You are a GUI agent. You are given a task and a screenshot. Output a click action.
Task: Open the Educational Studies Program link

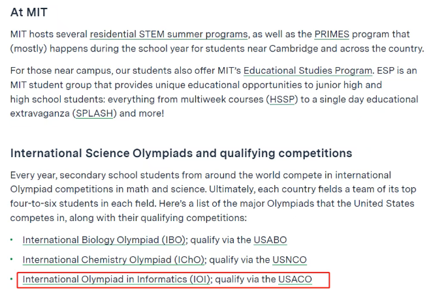(304, 70)
